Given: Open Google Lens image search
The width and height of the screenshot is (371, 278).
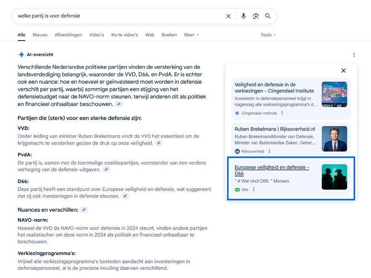Looking at the screenshot, I should [256, 16].
